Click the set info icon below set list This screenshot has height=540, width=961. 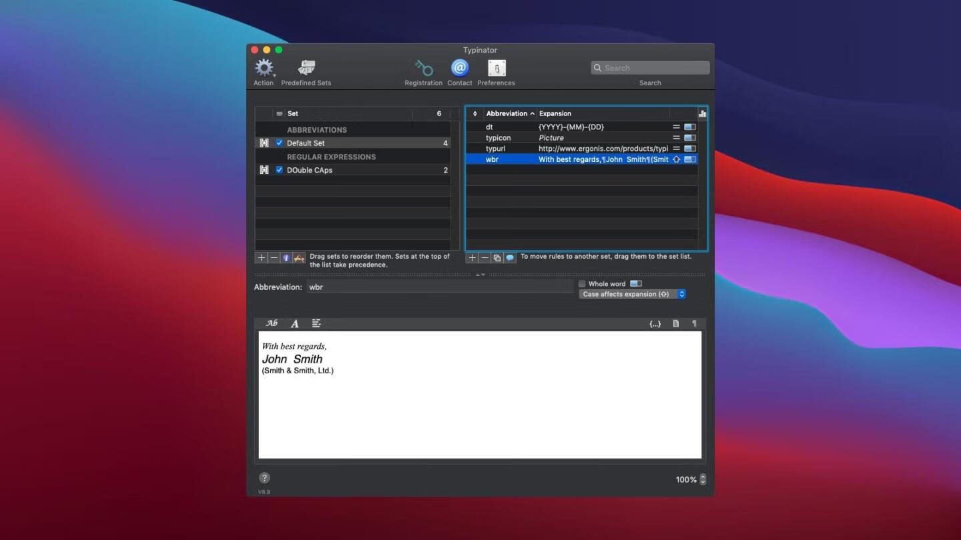click(286, 258)
